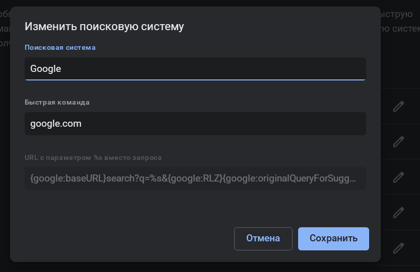Click the Поисковая система field label
The width and height of the screenshot is (420, 272).
(x=60, y=48)
